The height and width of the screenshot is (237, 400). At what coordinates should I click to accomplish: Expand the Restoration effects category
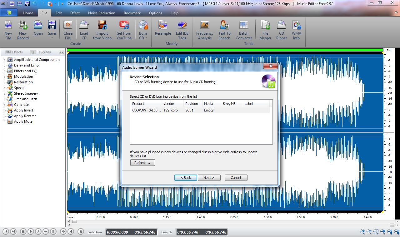coord(4,82)
